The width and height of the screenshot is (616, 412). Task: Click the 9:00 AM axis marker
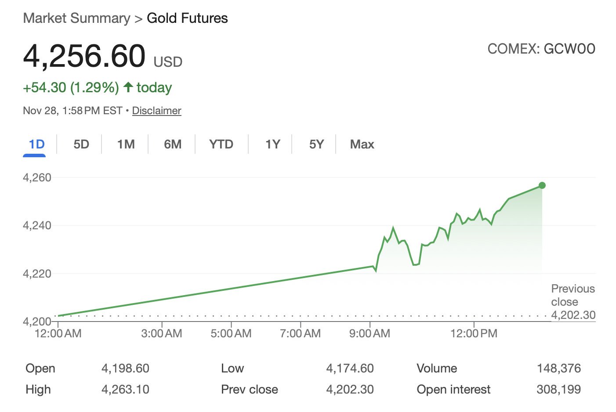(370, 333)
